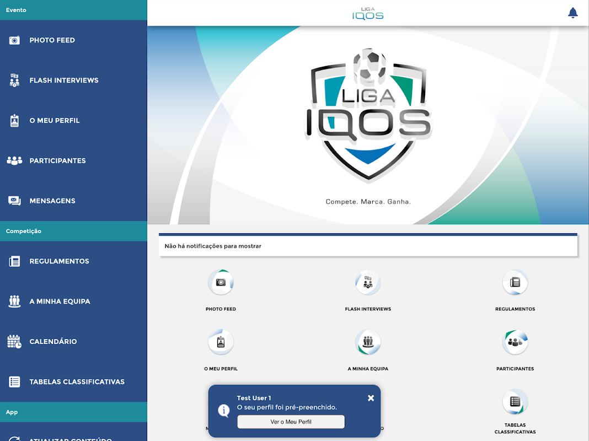Open A Minha Equipa icon in sidebar
Screen dimensions: 589x441
click(14, 302)
